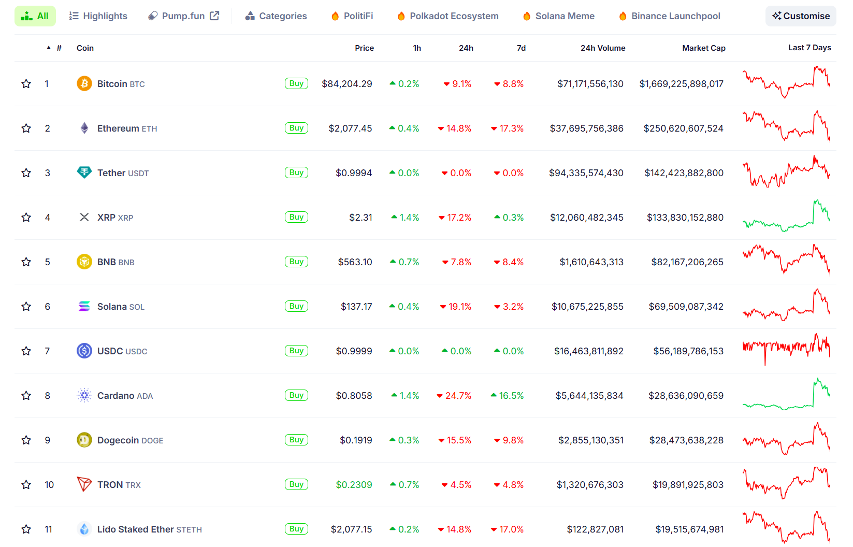Open the Solana Meme tab
Viewport: 853px width, 547px height.
click(559, 16)
